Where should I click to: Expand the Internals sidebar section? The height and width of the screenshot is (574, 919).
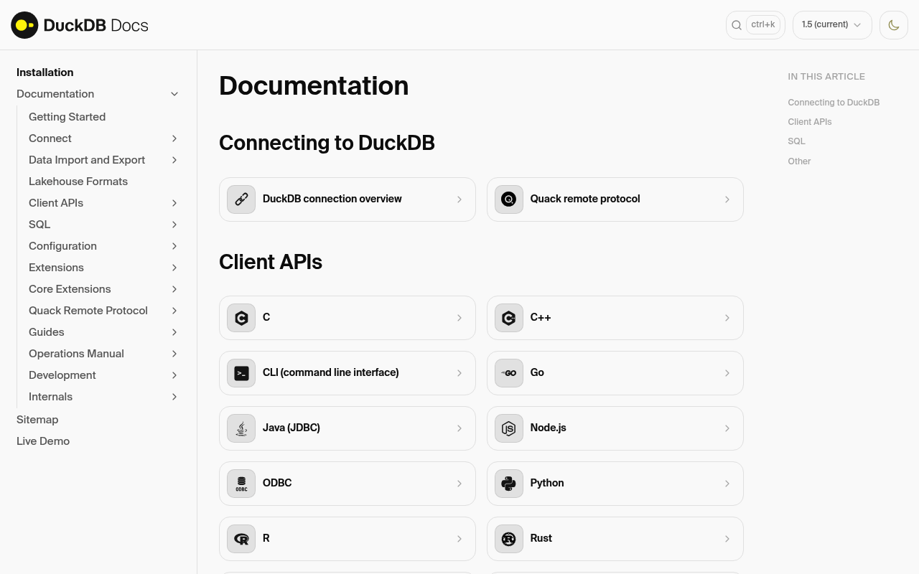(174, 397)
